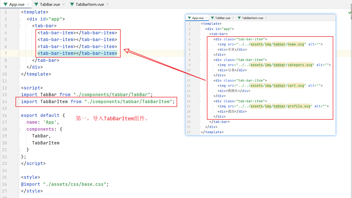The image size is (352, 198).
Task: Click the @import keyword on line 26
Action: pos(31,184)
